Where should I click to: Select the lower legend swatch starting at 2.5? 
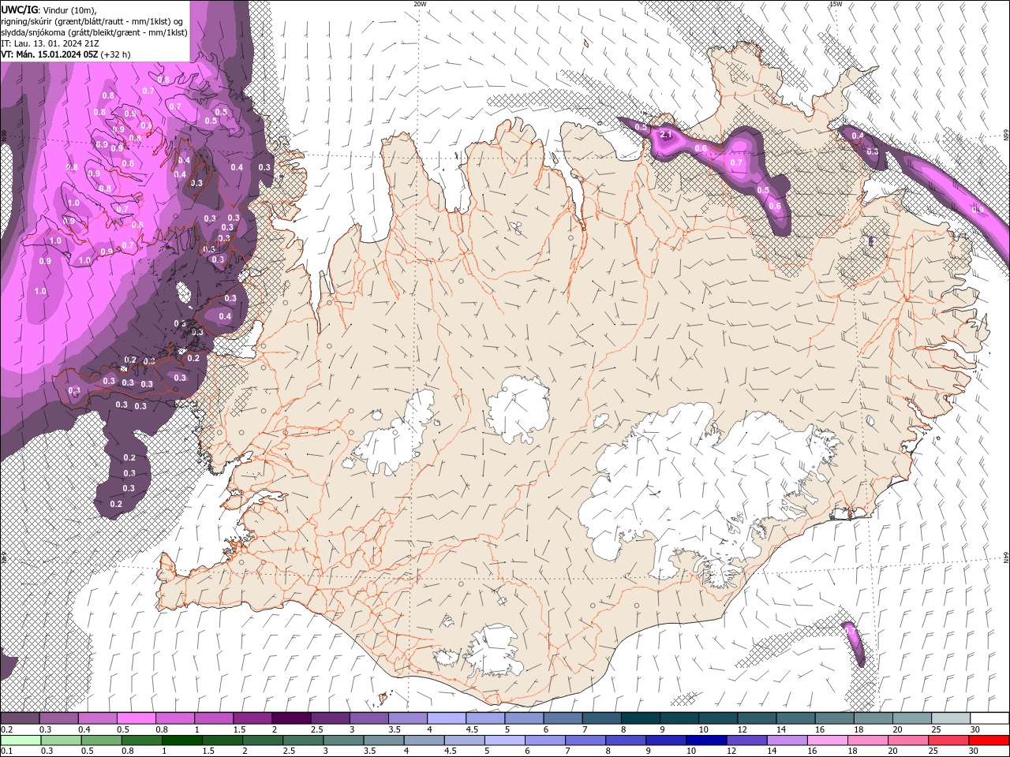[302, 740]
